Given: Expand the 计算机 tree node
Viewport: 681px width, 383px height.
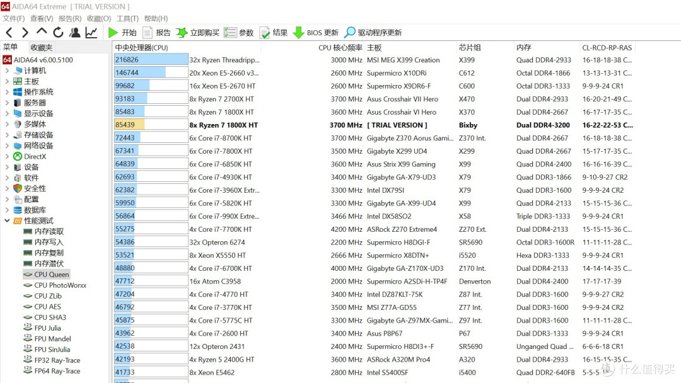Looking at the screenshot, I should coord(7,71).
